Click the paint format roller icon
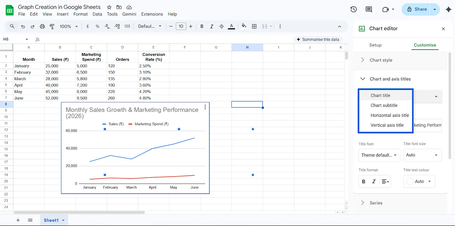The height and width of the screenshot is (226, 455). [x=52, y=26]
